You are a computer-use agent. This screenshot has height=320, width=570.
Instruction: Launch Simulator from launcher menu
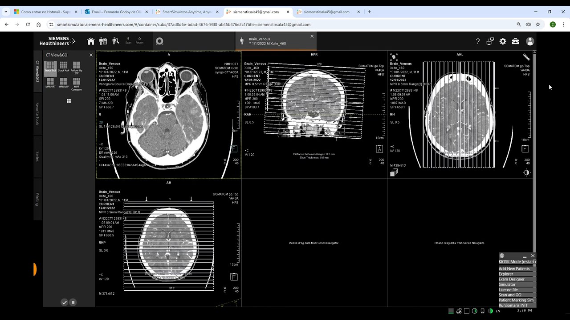click(517, 284)
